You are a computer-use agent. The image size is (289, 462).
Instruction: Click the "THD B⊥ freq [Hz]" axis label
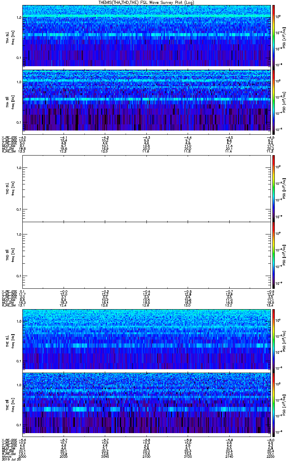coord(10,188)
